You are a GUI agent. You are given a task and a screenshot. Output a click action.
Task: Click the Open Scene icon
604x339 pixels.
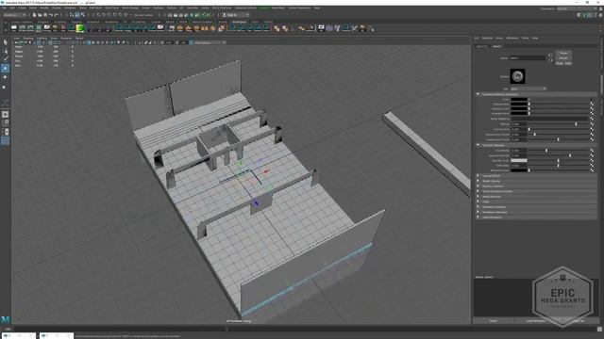tap(40, 15)
